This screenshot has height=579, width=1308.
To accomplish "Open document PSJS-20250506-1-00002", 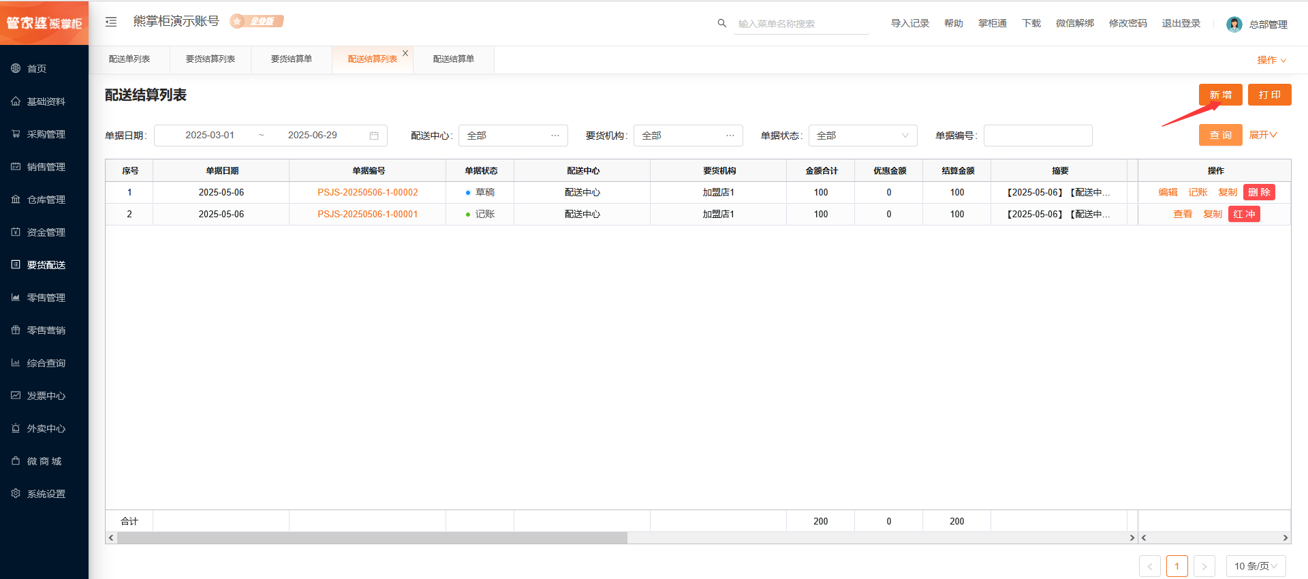I will (368, 192).
